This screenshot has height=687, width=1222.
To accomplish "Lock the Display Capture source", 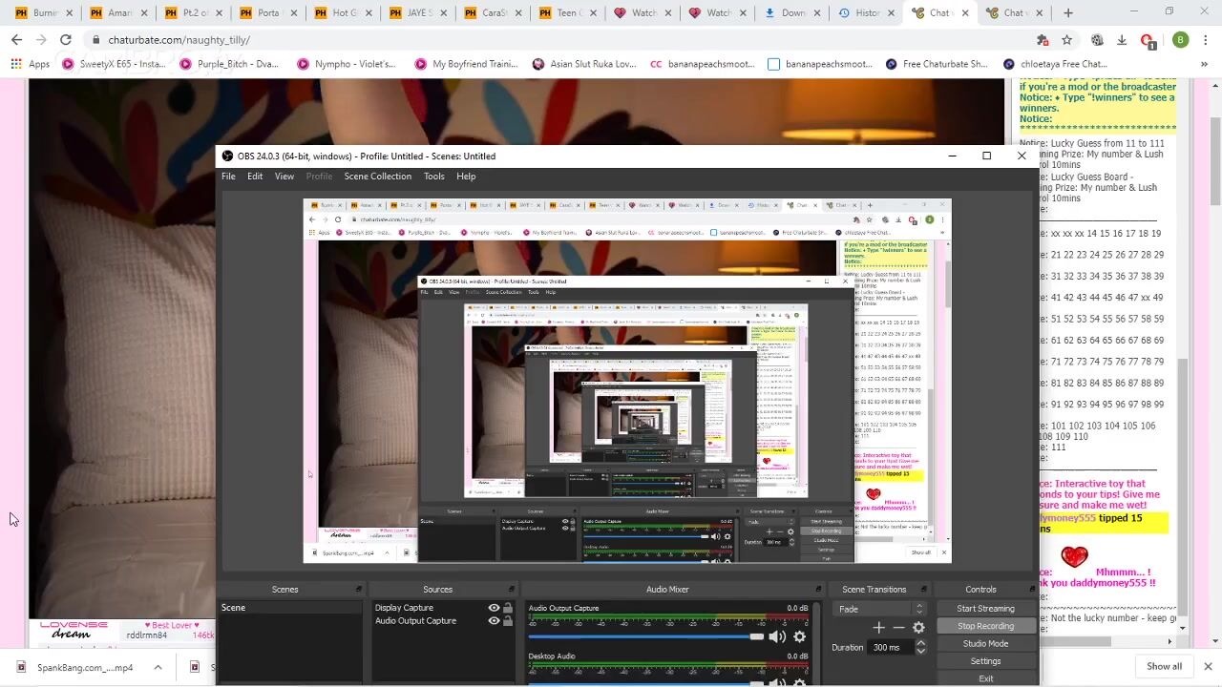I will [x=508, y=608].
